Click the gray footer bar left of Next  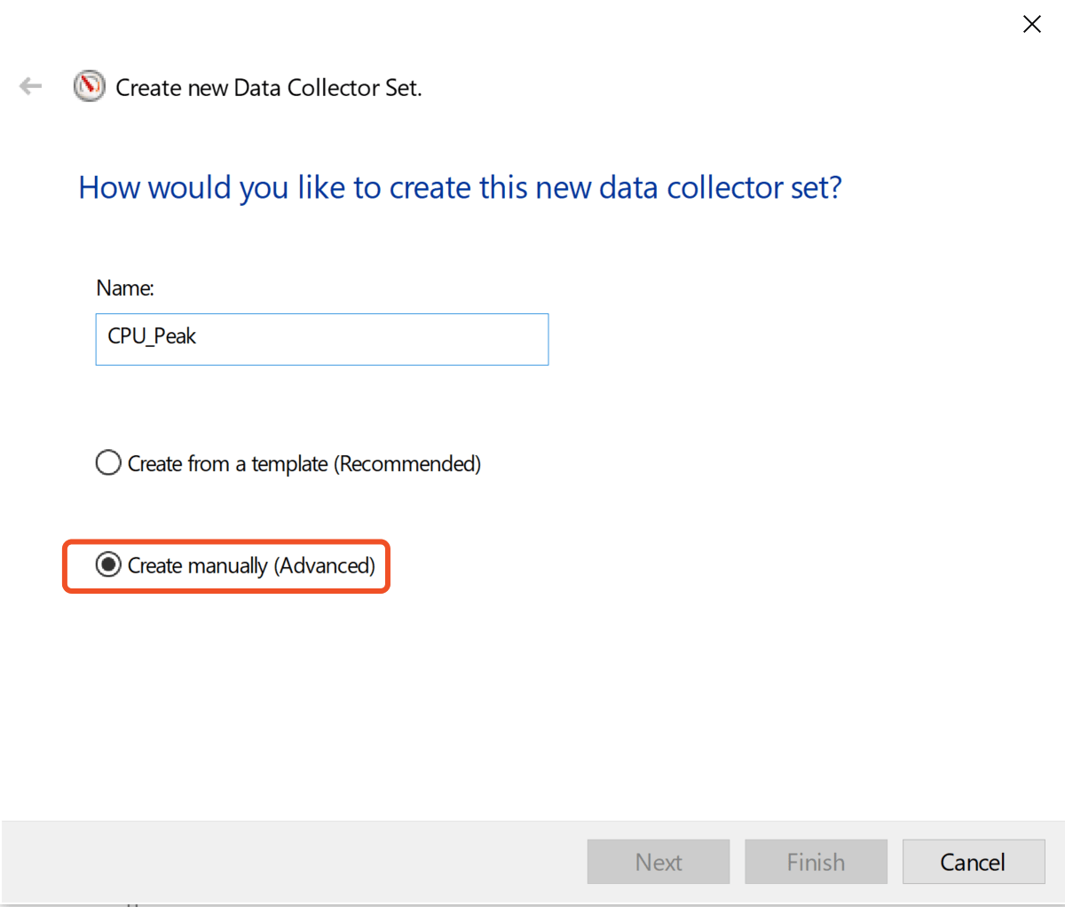coord(293,862)
